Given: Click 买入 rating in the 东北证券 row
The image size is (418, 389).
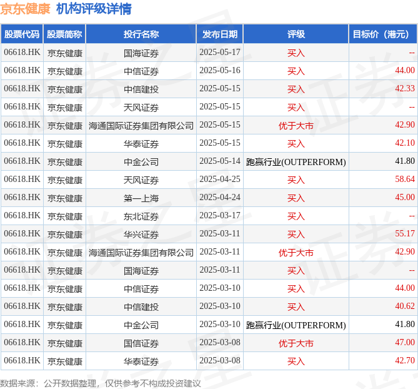Looking at the screenshot, I should [x=296, y=216].
